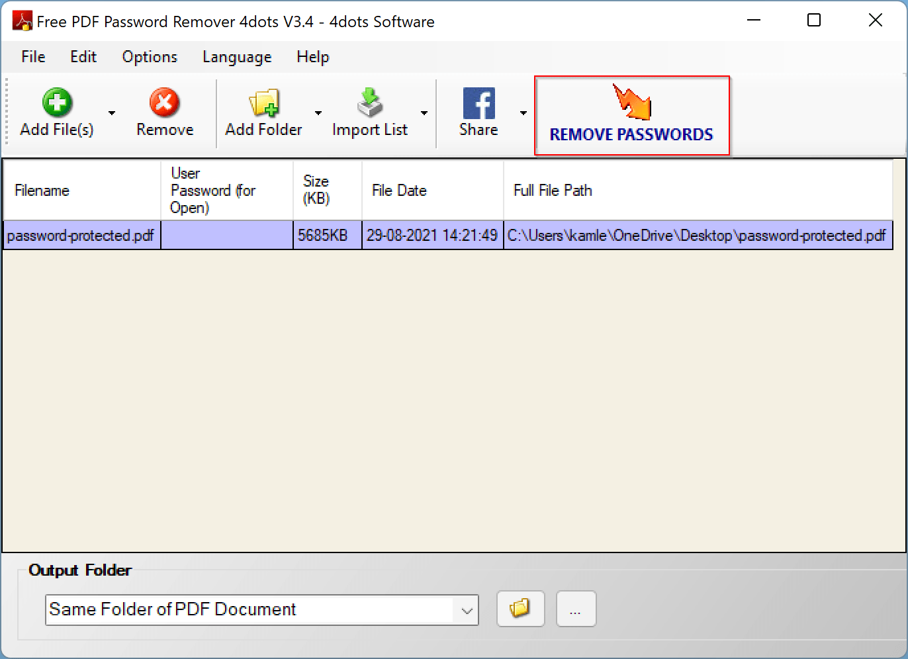Open the Add Folder tool
Screen dimensions: 908x659
coord(263,103)
